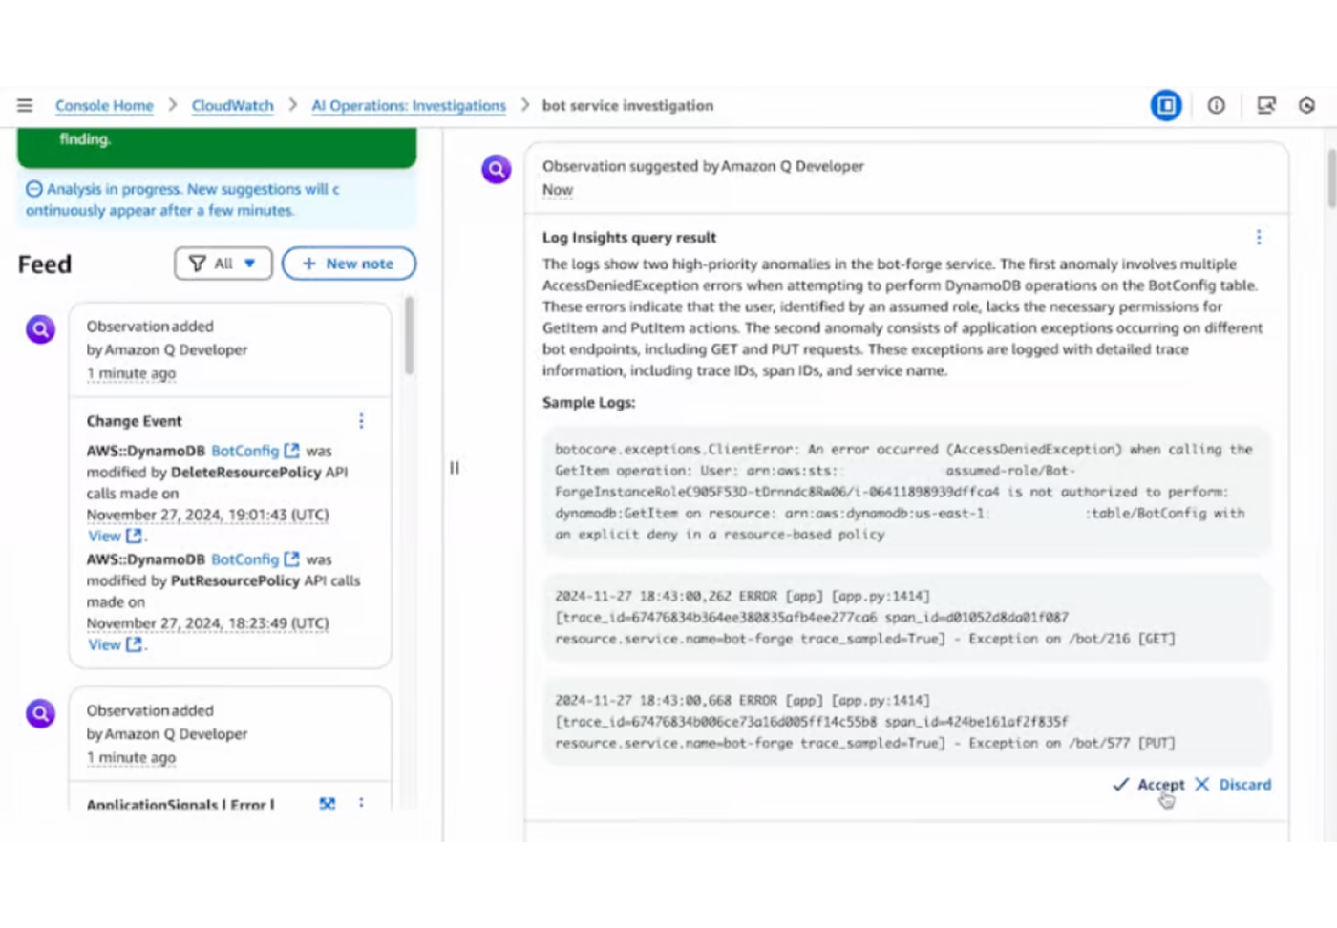Toggle the highlighted panel layout icon

point(1166,105)
